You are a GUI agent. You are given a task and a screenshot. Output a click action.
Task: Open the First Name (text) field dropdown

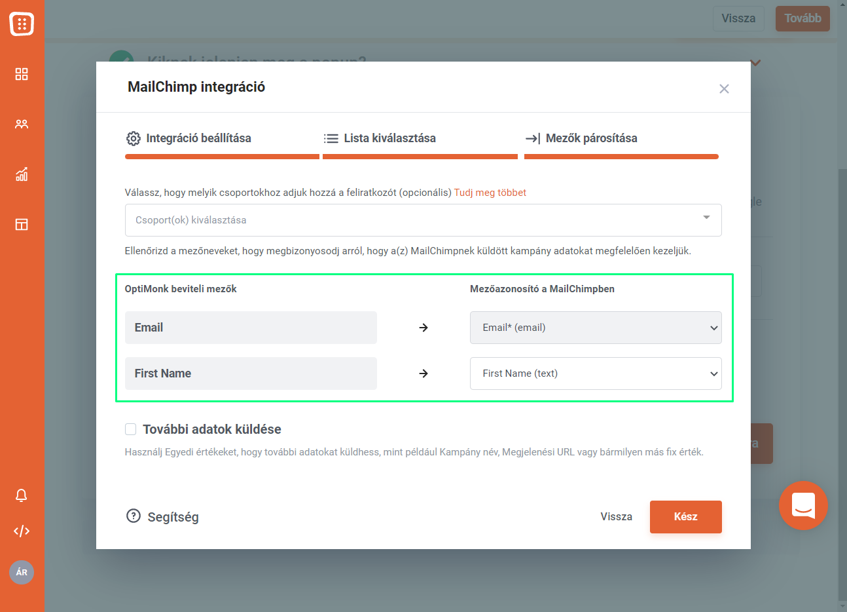click(596, 373)
